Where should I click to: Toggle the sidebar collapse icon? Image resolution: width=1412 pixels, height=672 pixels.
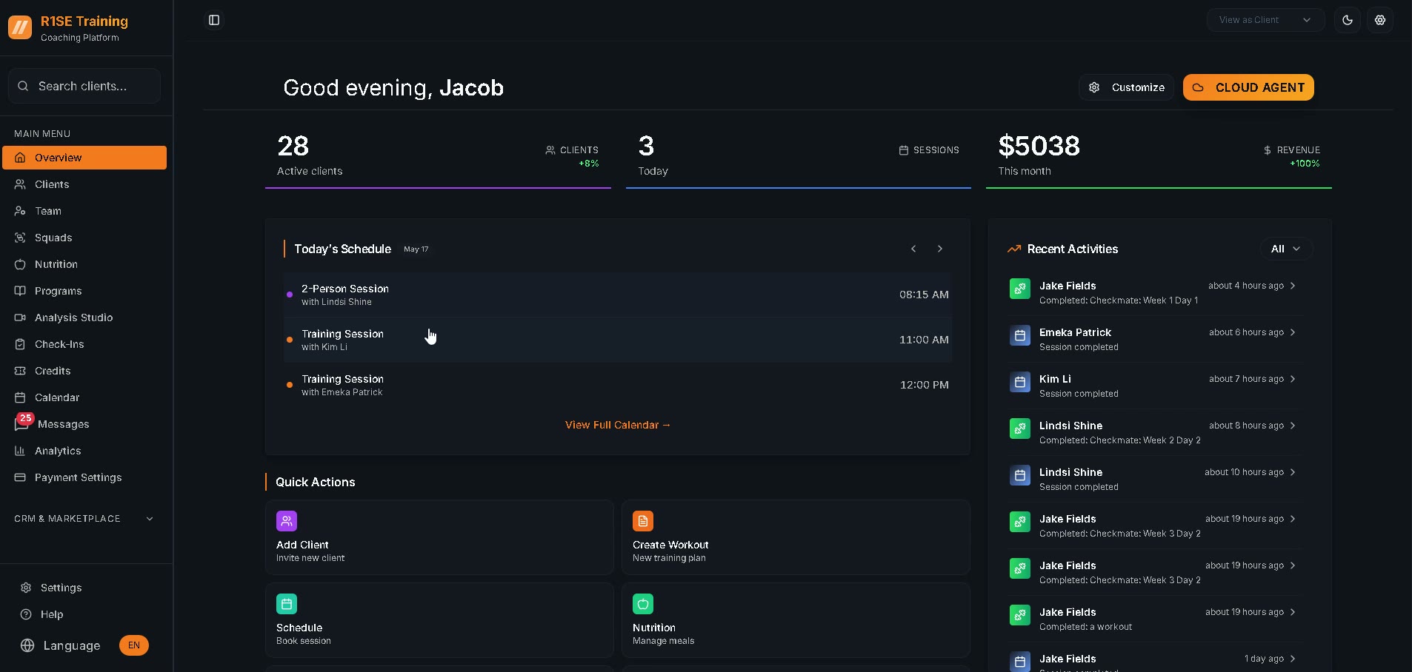pyautogui.click(x=214, y=20)
